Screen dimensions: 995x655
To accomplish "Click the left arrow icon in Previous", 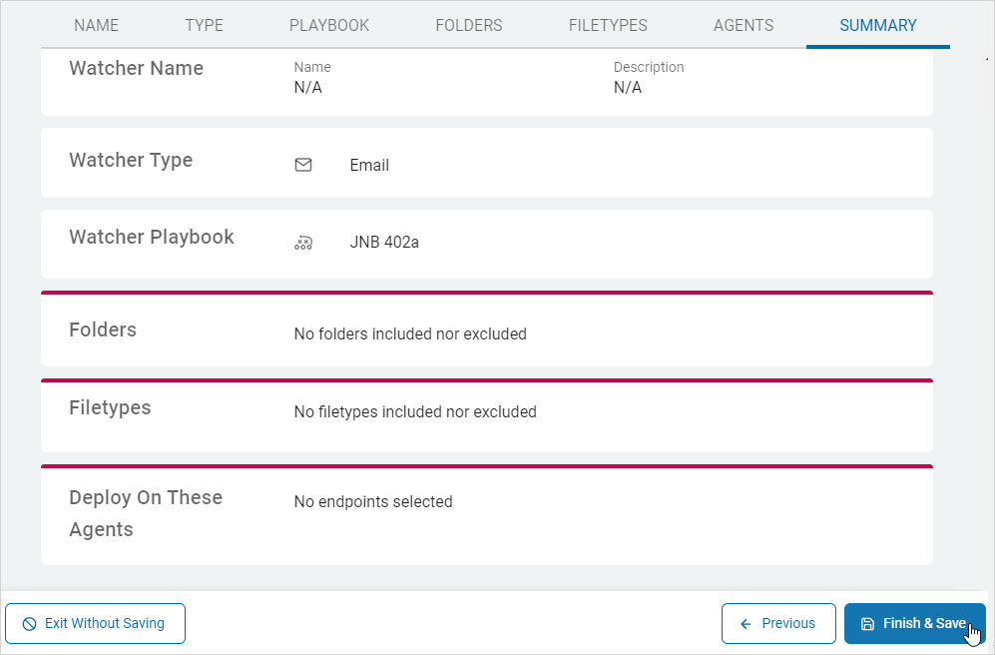I will [x=746, y=623].
